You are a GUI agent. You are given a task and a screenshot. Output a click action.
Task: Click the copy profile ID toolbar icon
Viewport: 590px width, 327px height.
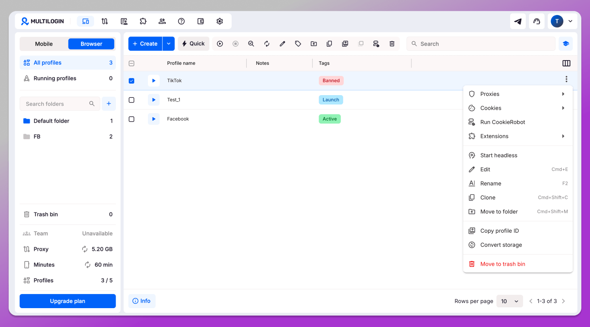point(345,44)
